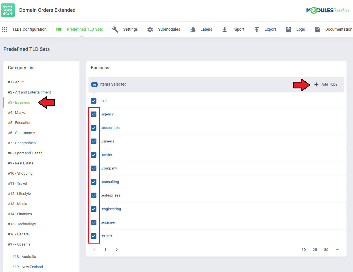Uncheck the .center checkbox
Image resolution: width=353 pixels, height=272 pixels.
[x=94, y=155]
